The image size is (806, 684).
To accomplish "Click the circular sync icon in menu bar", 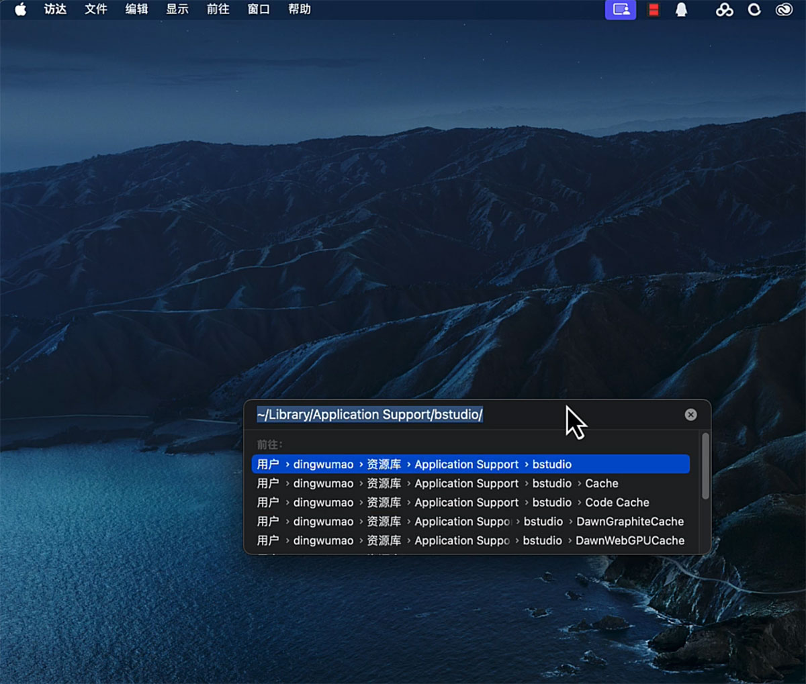I will click(x=754, y=9).
